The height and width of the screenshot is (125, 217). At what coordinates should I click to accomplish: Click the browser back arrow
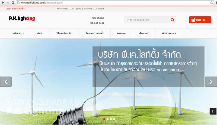pyautogui.click(x=3, y=3)
